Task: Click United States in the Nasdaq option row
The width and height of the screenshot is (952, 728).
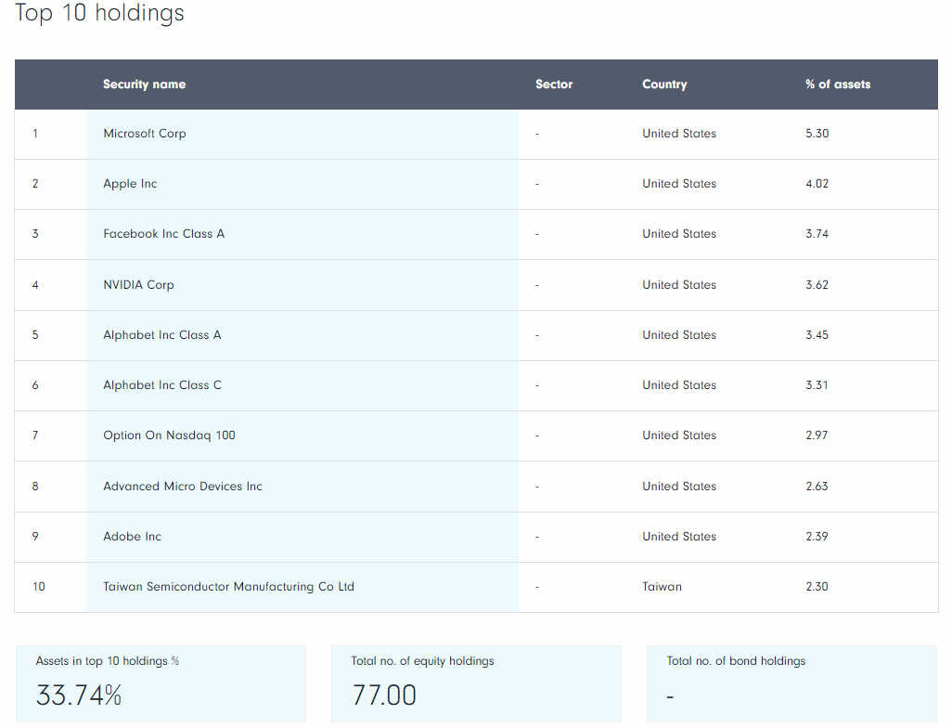Action: [x=679, y=435]
